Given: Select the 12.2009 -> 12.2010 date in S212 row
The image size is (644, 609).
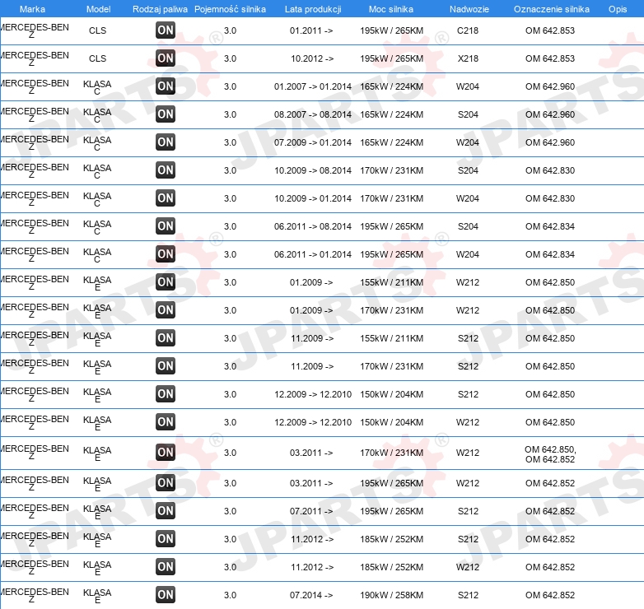Looking at the screenshot, I should (313, 394).
